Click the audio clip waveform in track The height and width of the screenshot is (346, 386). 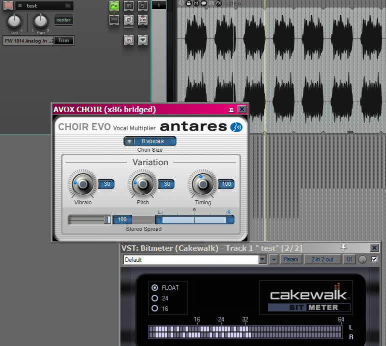[281, 70]
